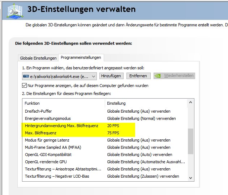Click Dreifach-Puffer's 'Globale Einstellung (Aus)' value

tap(139, 111)
